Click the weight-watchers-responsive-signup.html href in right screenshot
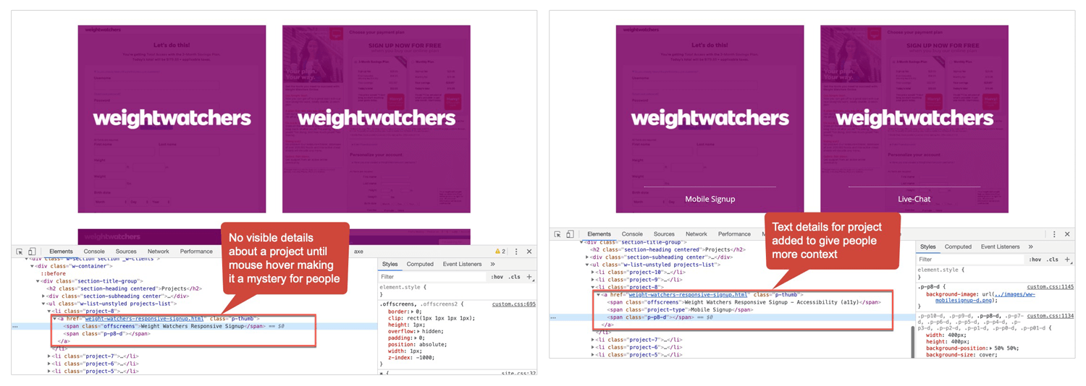 click(x=688, y=295)
